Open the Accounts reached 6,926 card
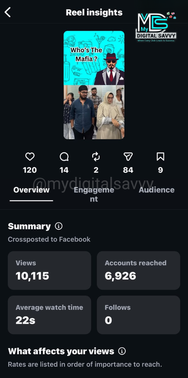 coord(139,270)
